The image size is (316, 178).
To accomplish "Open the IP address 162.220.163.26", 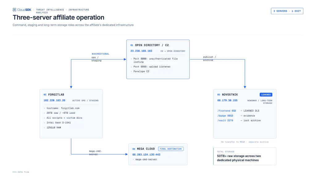I will 54,100.
